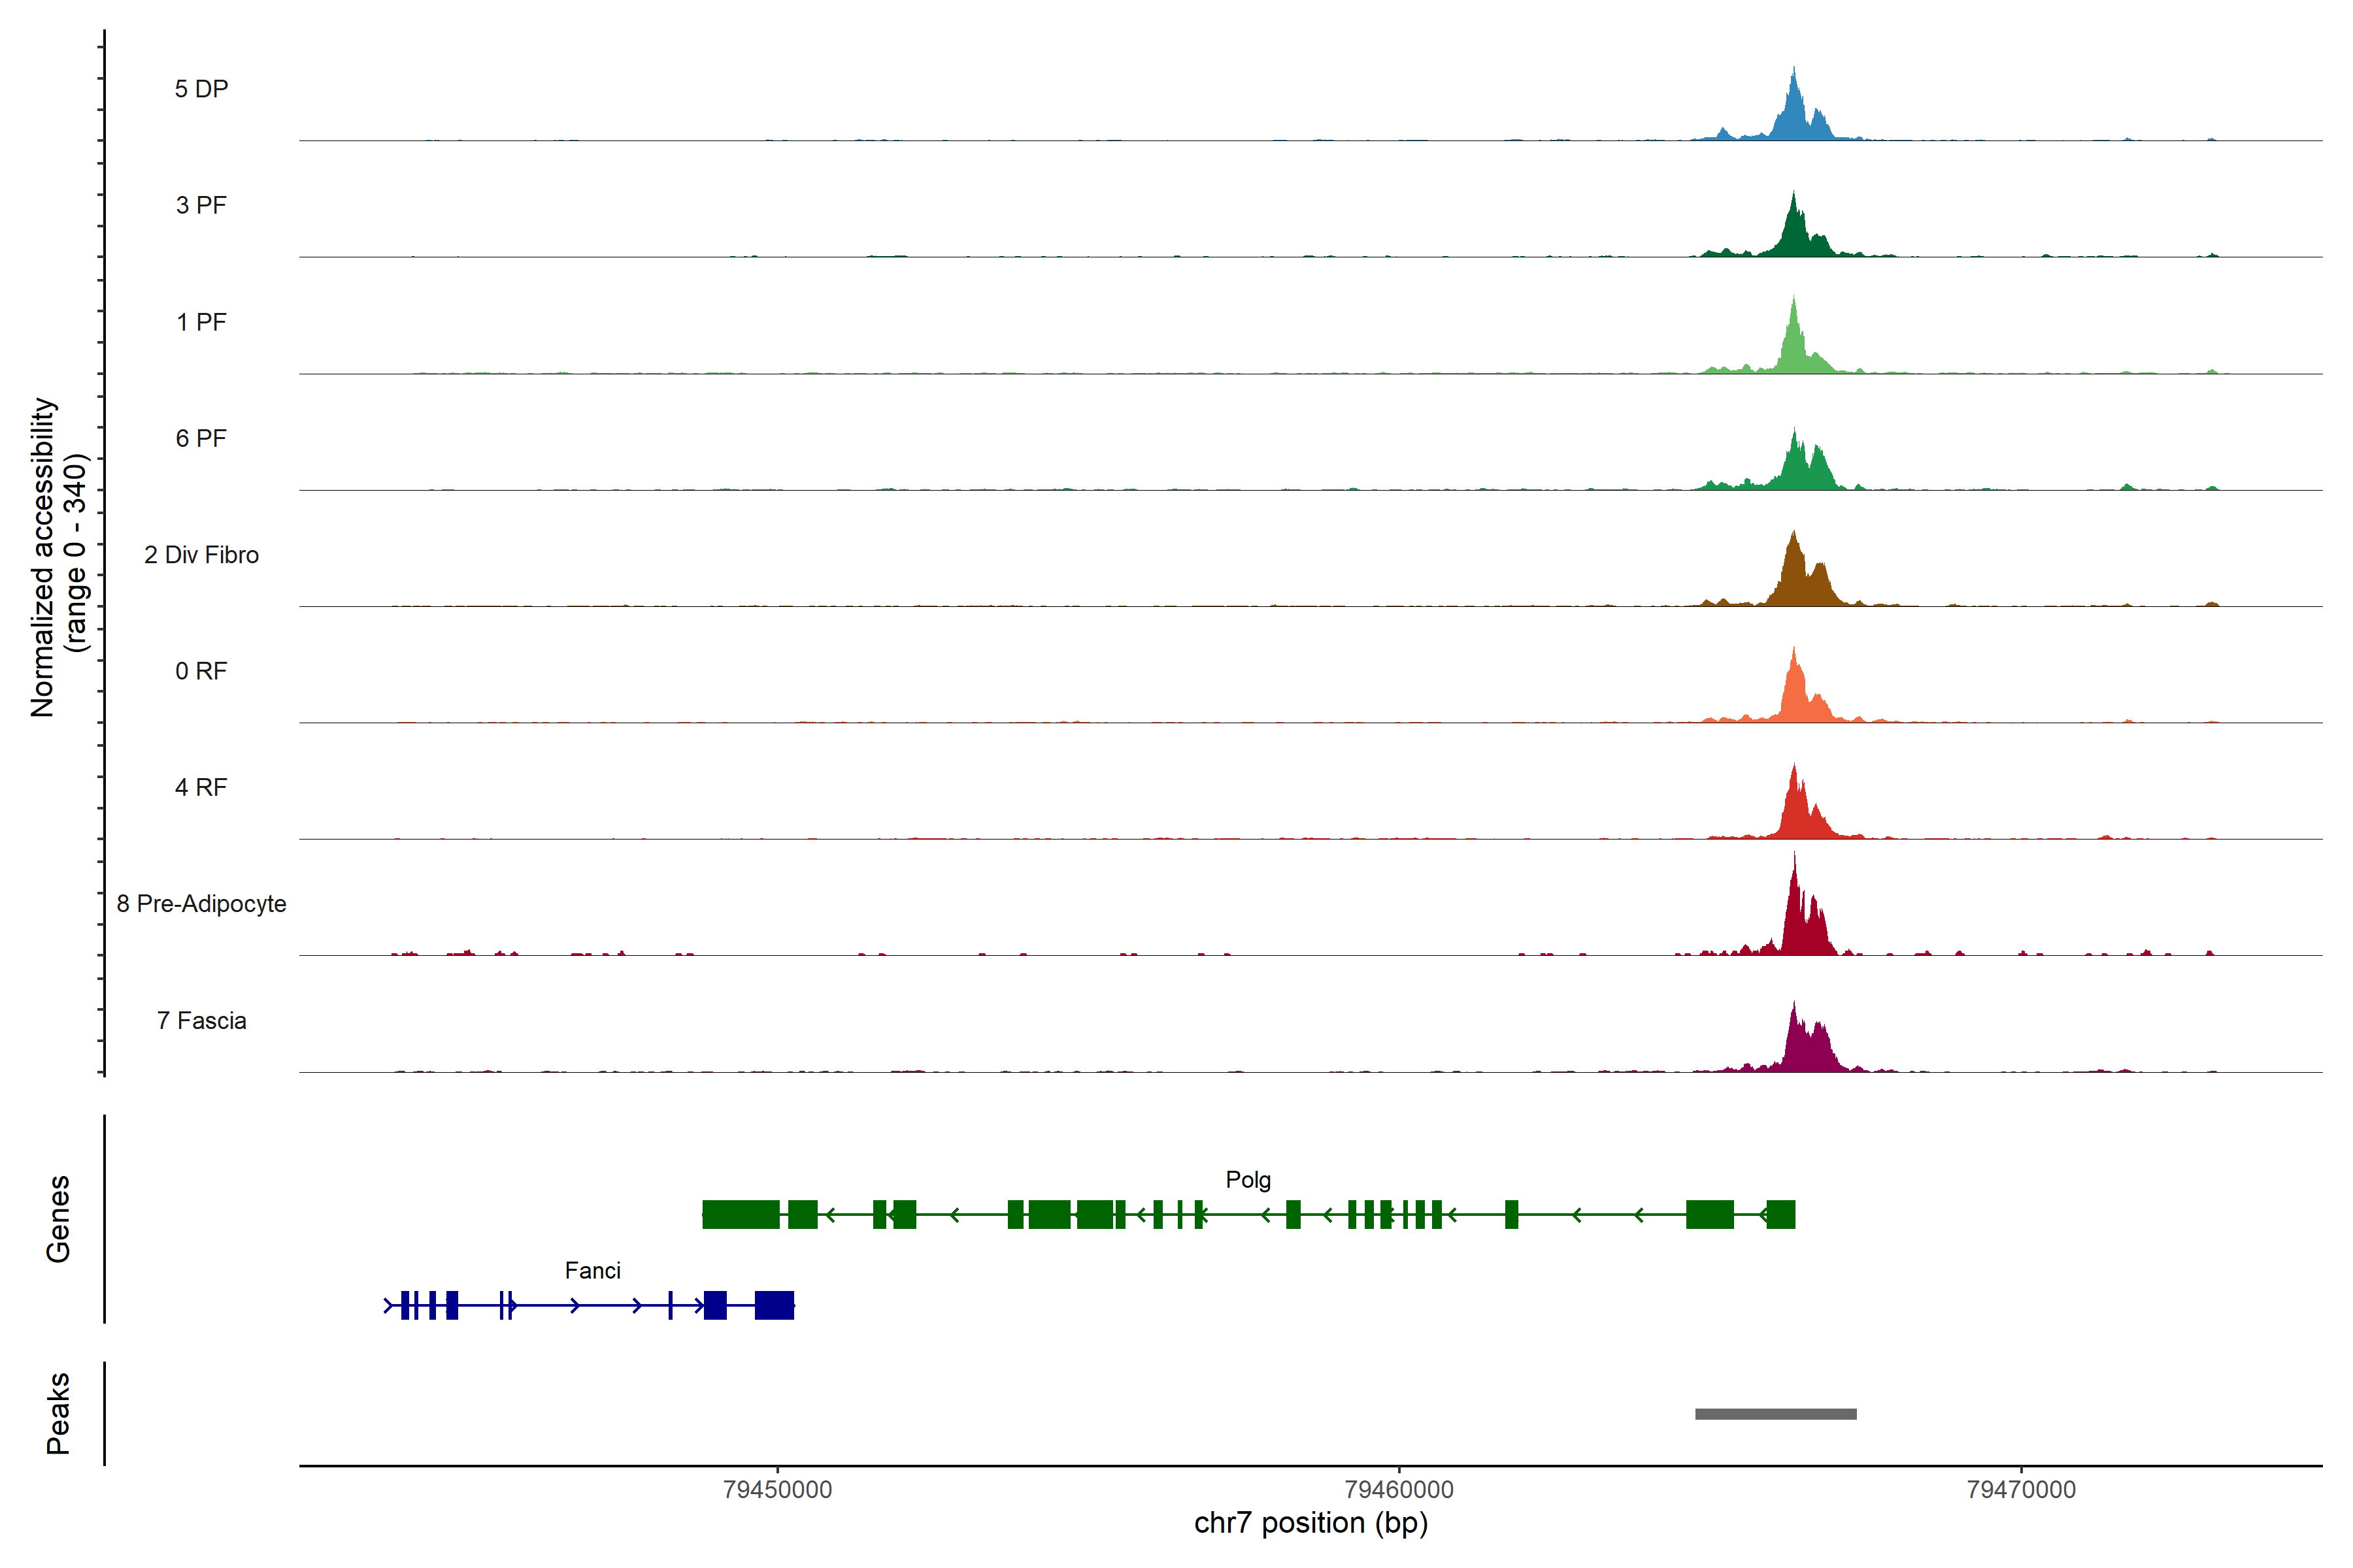
Task: Click the Genes panel label
Action: [58, 1219]
